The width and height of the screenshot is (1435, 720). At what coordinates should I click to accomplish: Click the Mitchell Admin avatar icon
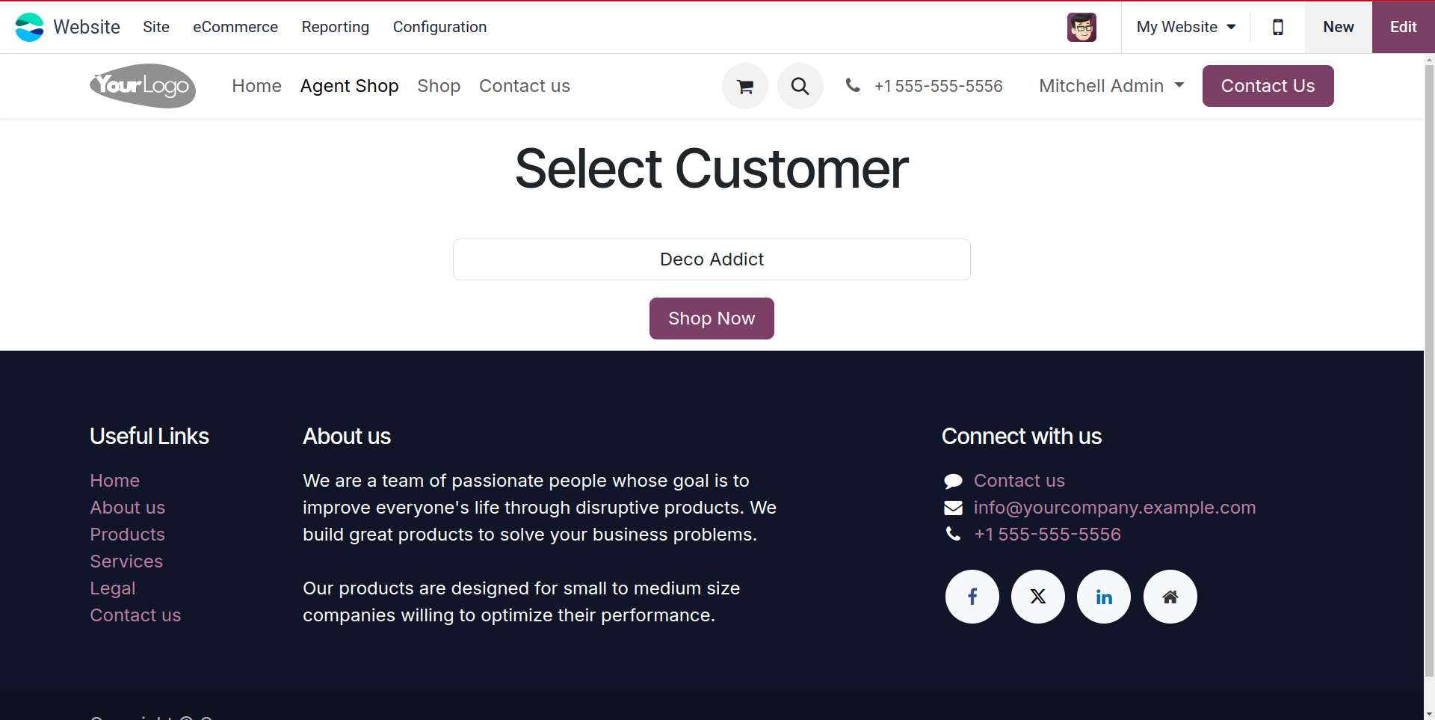(1081, 28)
